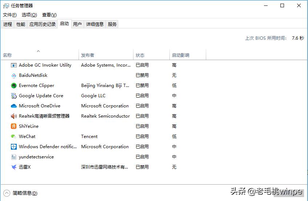Select the WeChat entry name
This screenshot has height=201, width=308.
coord(27,137)
